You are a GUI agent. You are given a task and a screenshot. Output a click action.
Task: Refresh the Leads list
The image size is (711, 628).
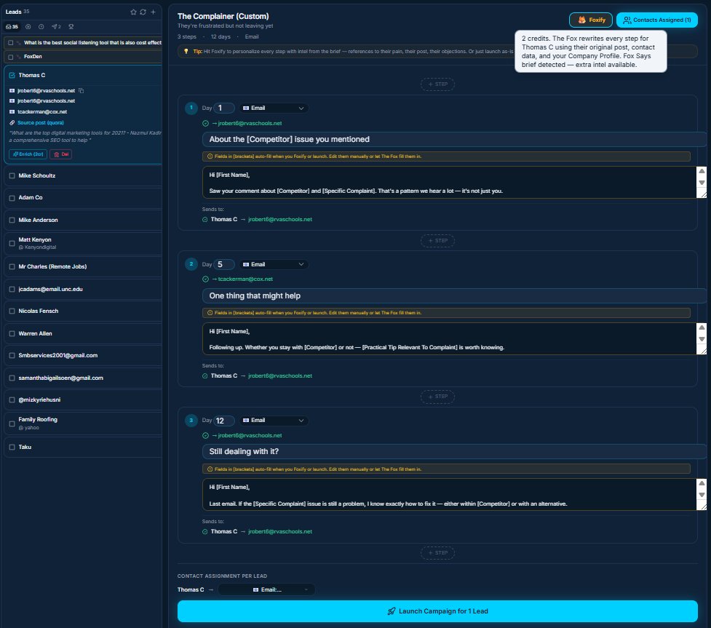tap(143, 12)
